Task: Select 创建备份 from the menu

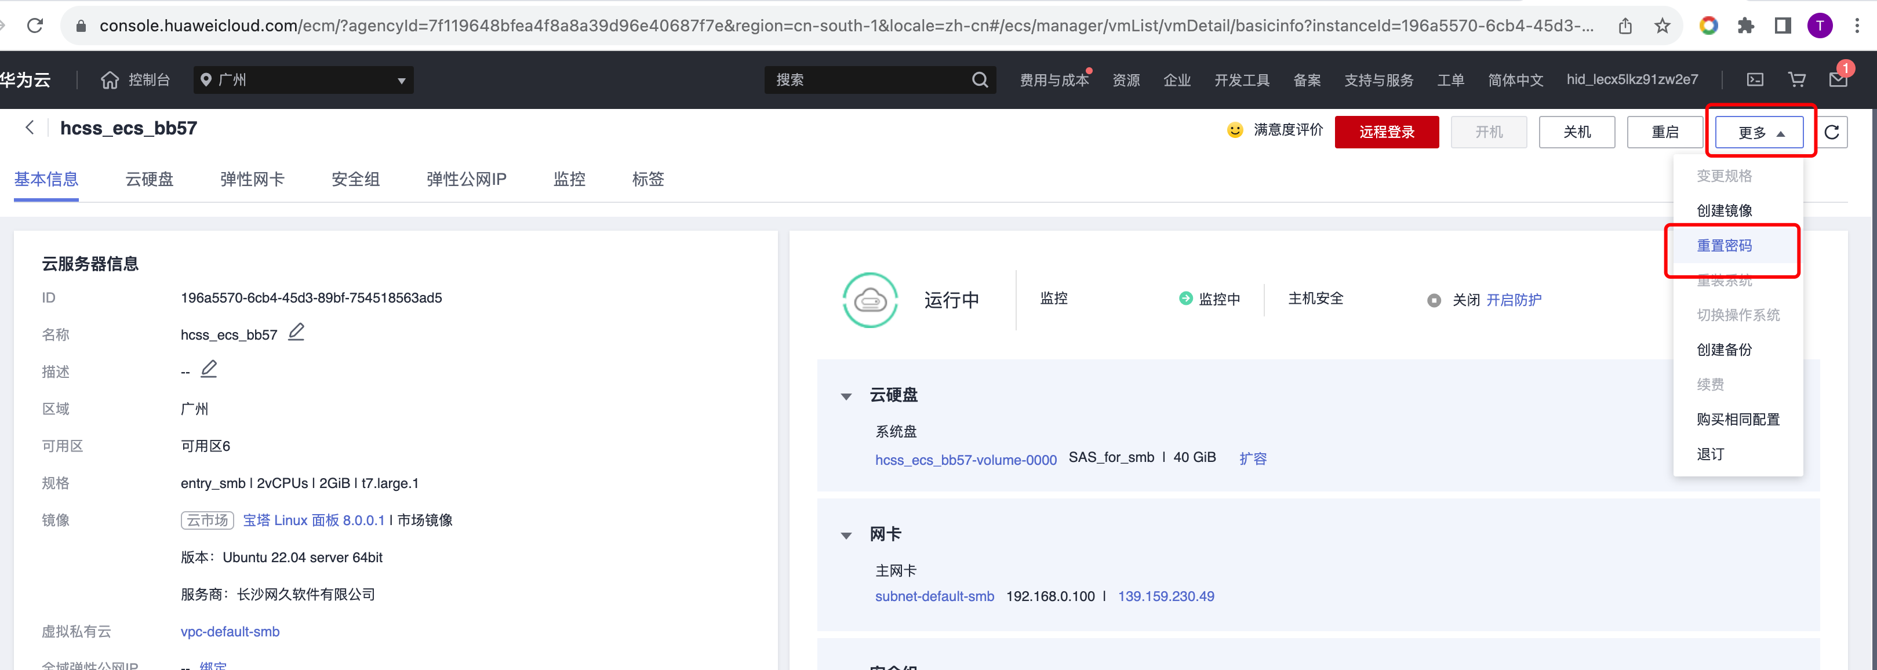Action: pyautogui.click(x=1724, y=349)
